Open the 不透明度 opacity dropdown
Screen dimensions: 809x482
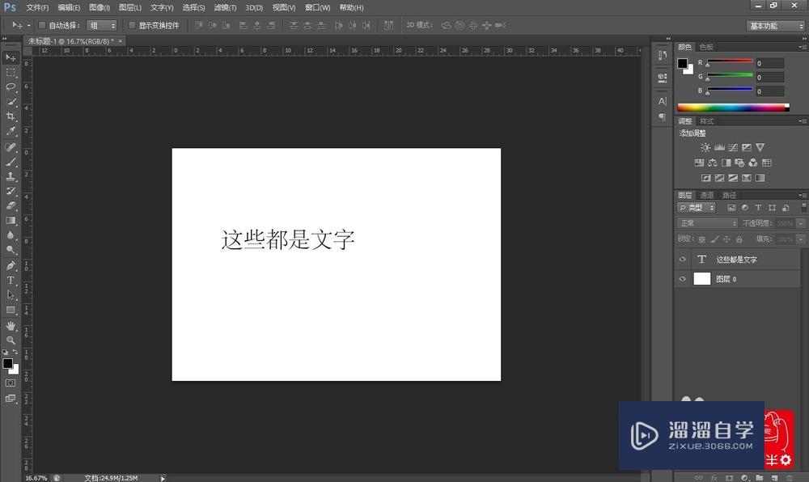click(799, 223)
